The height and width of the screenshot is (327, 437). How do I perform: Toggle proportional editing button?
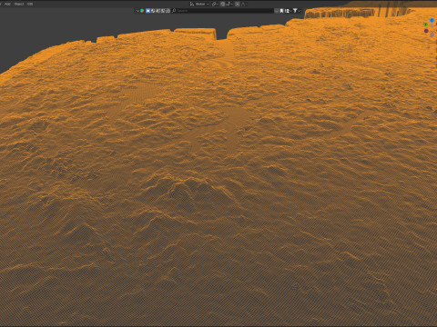click(x=238, y=4)
